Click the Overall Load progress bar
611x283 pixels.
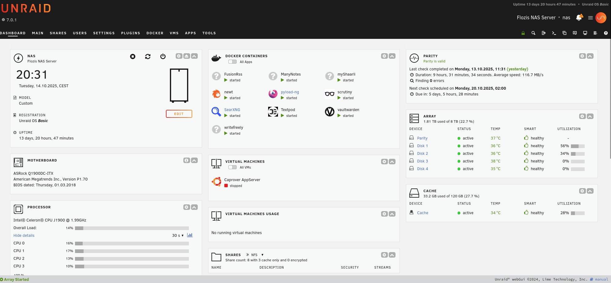point(132,228)
